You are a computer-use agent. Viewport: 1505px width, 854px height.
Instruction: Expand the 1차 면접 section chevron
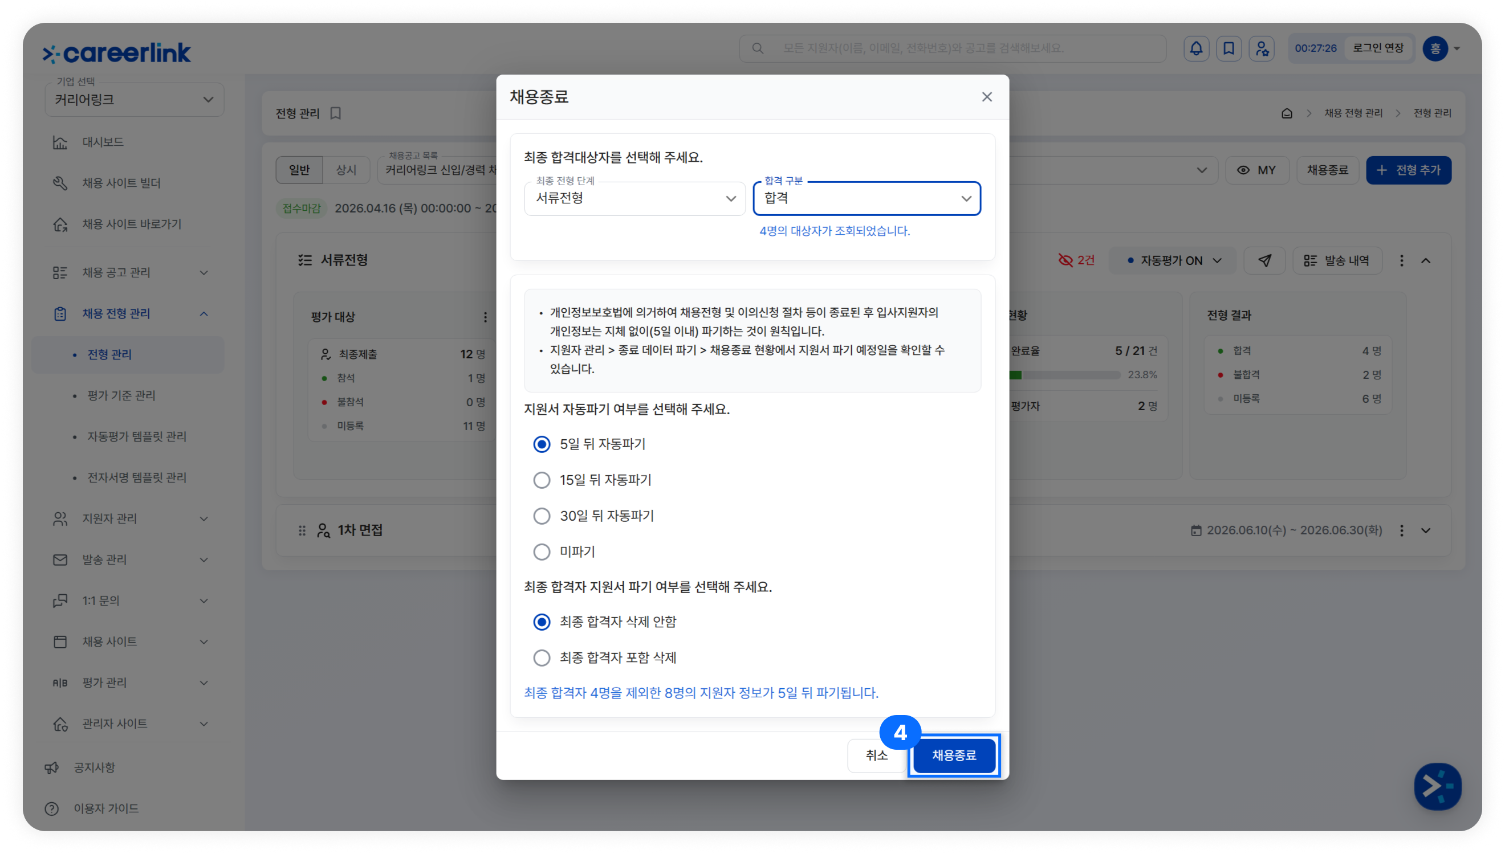pos(1426,530)
